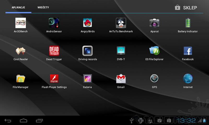This screenshot has width=209, height=125.
Task: Open the Aparat camera app
Action: pyautogui.click(x=154, y=23)
